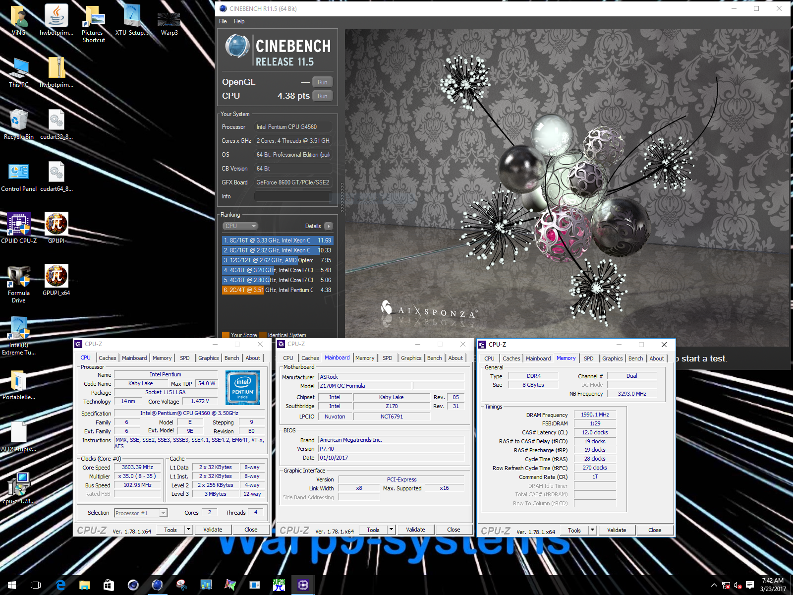Open Tools dropdown arrow in Memory window

[592, 530]
